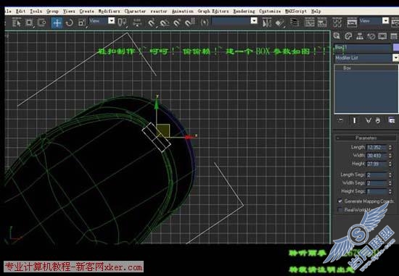
Task: Click the Pin Stack icon
Action: tap(340, 120)
